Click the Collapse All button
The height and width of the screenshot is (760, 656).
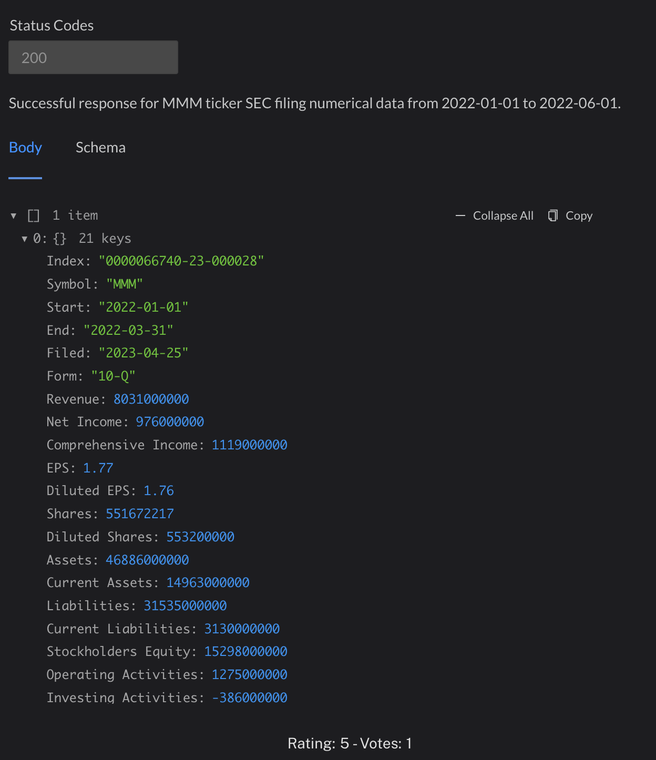(503, 215)
